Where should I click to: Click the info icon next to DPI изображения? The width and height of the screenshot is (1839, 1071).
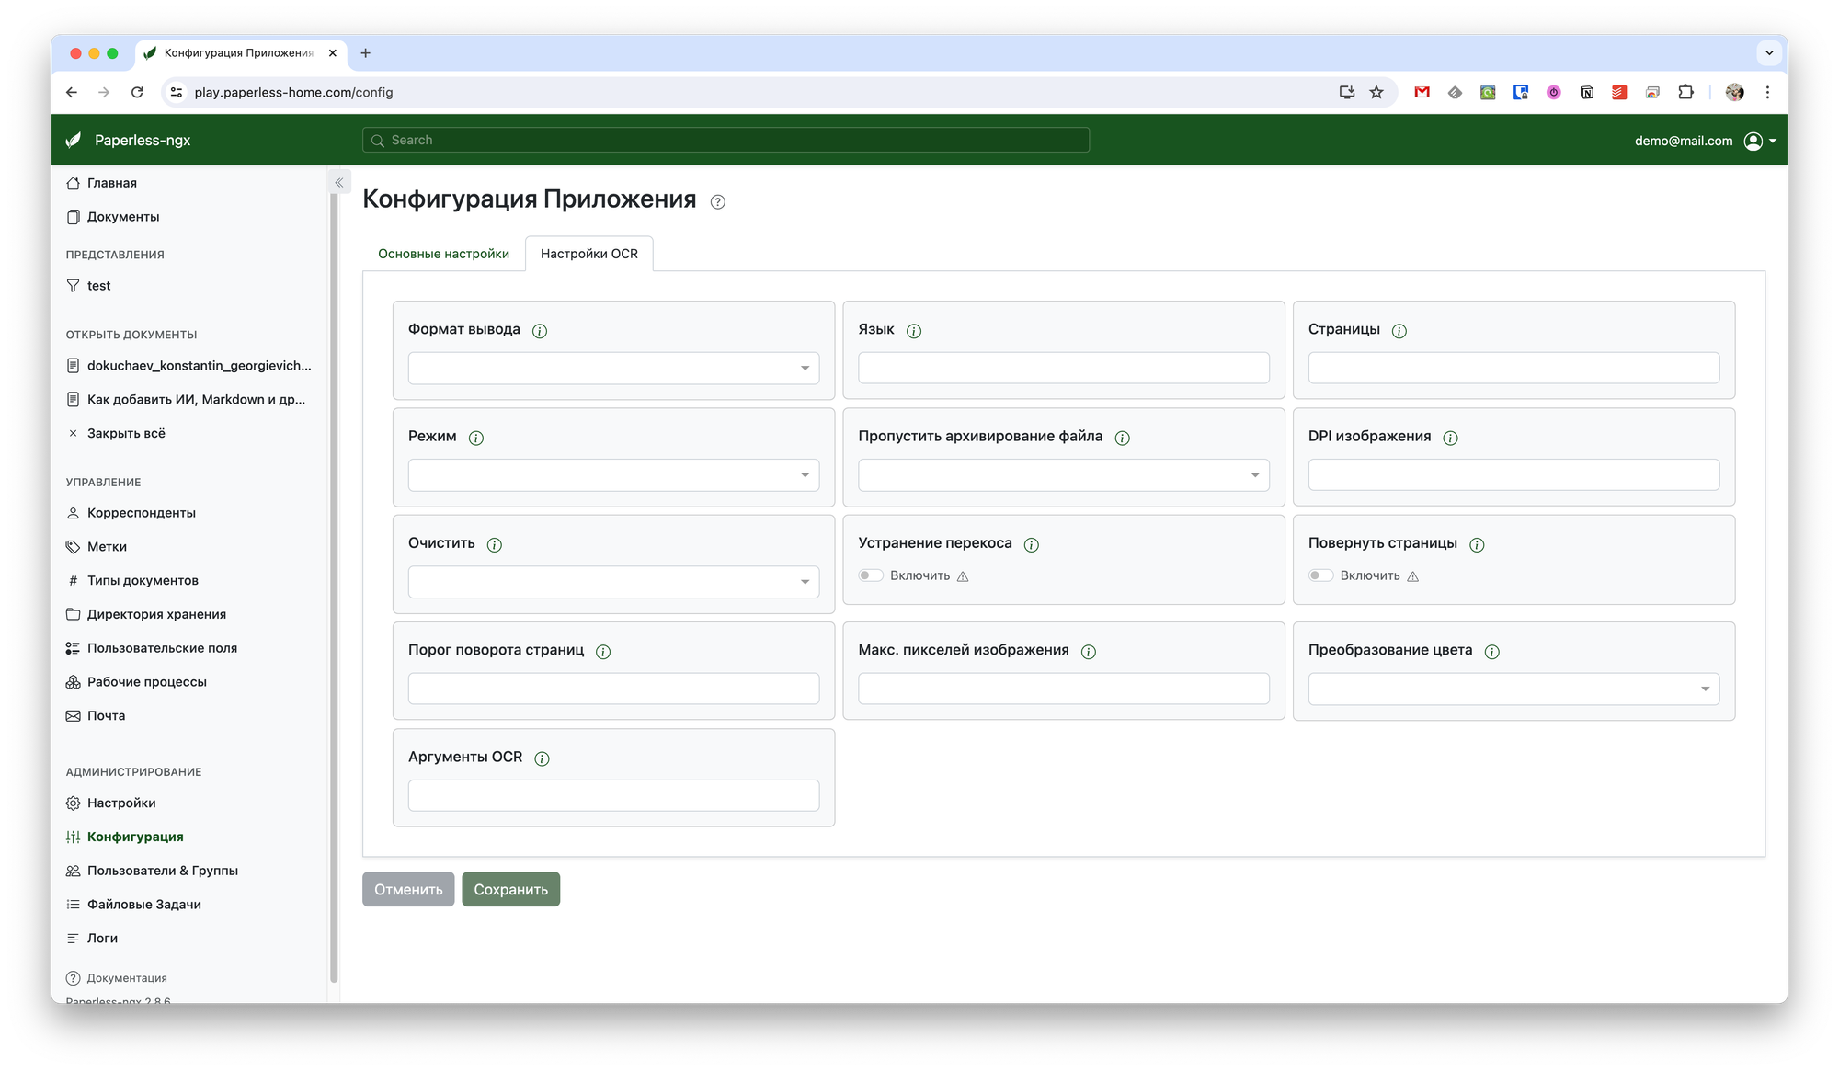[x=1450, y=438]
